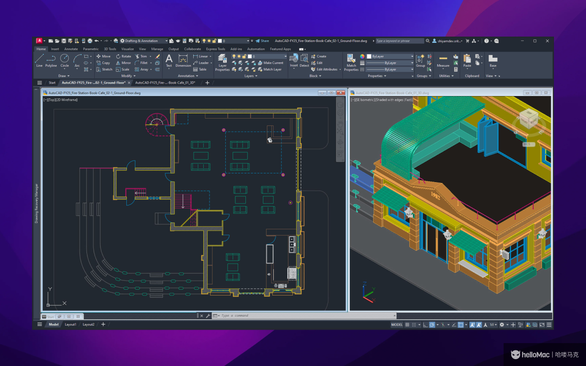Choose the Rotate tool

(x=124, y=56)
